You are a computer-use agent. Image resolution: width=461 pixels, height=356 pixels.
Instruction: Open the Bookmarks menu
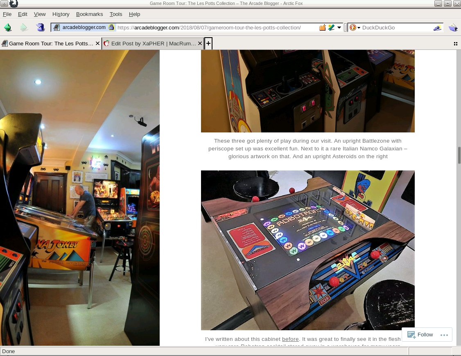[x=89, y=14]
